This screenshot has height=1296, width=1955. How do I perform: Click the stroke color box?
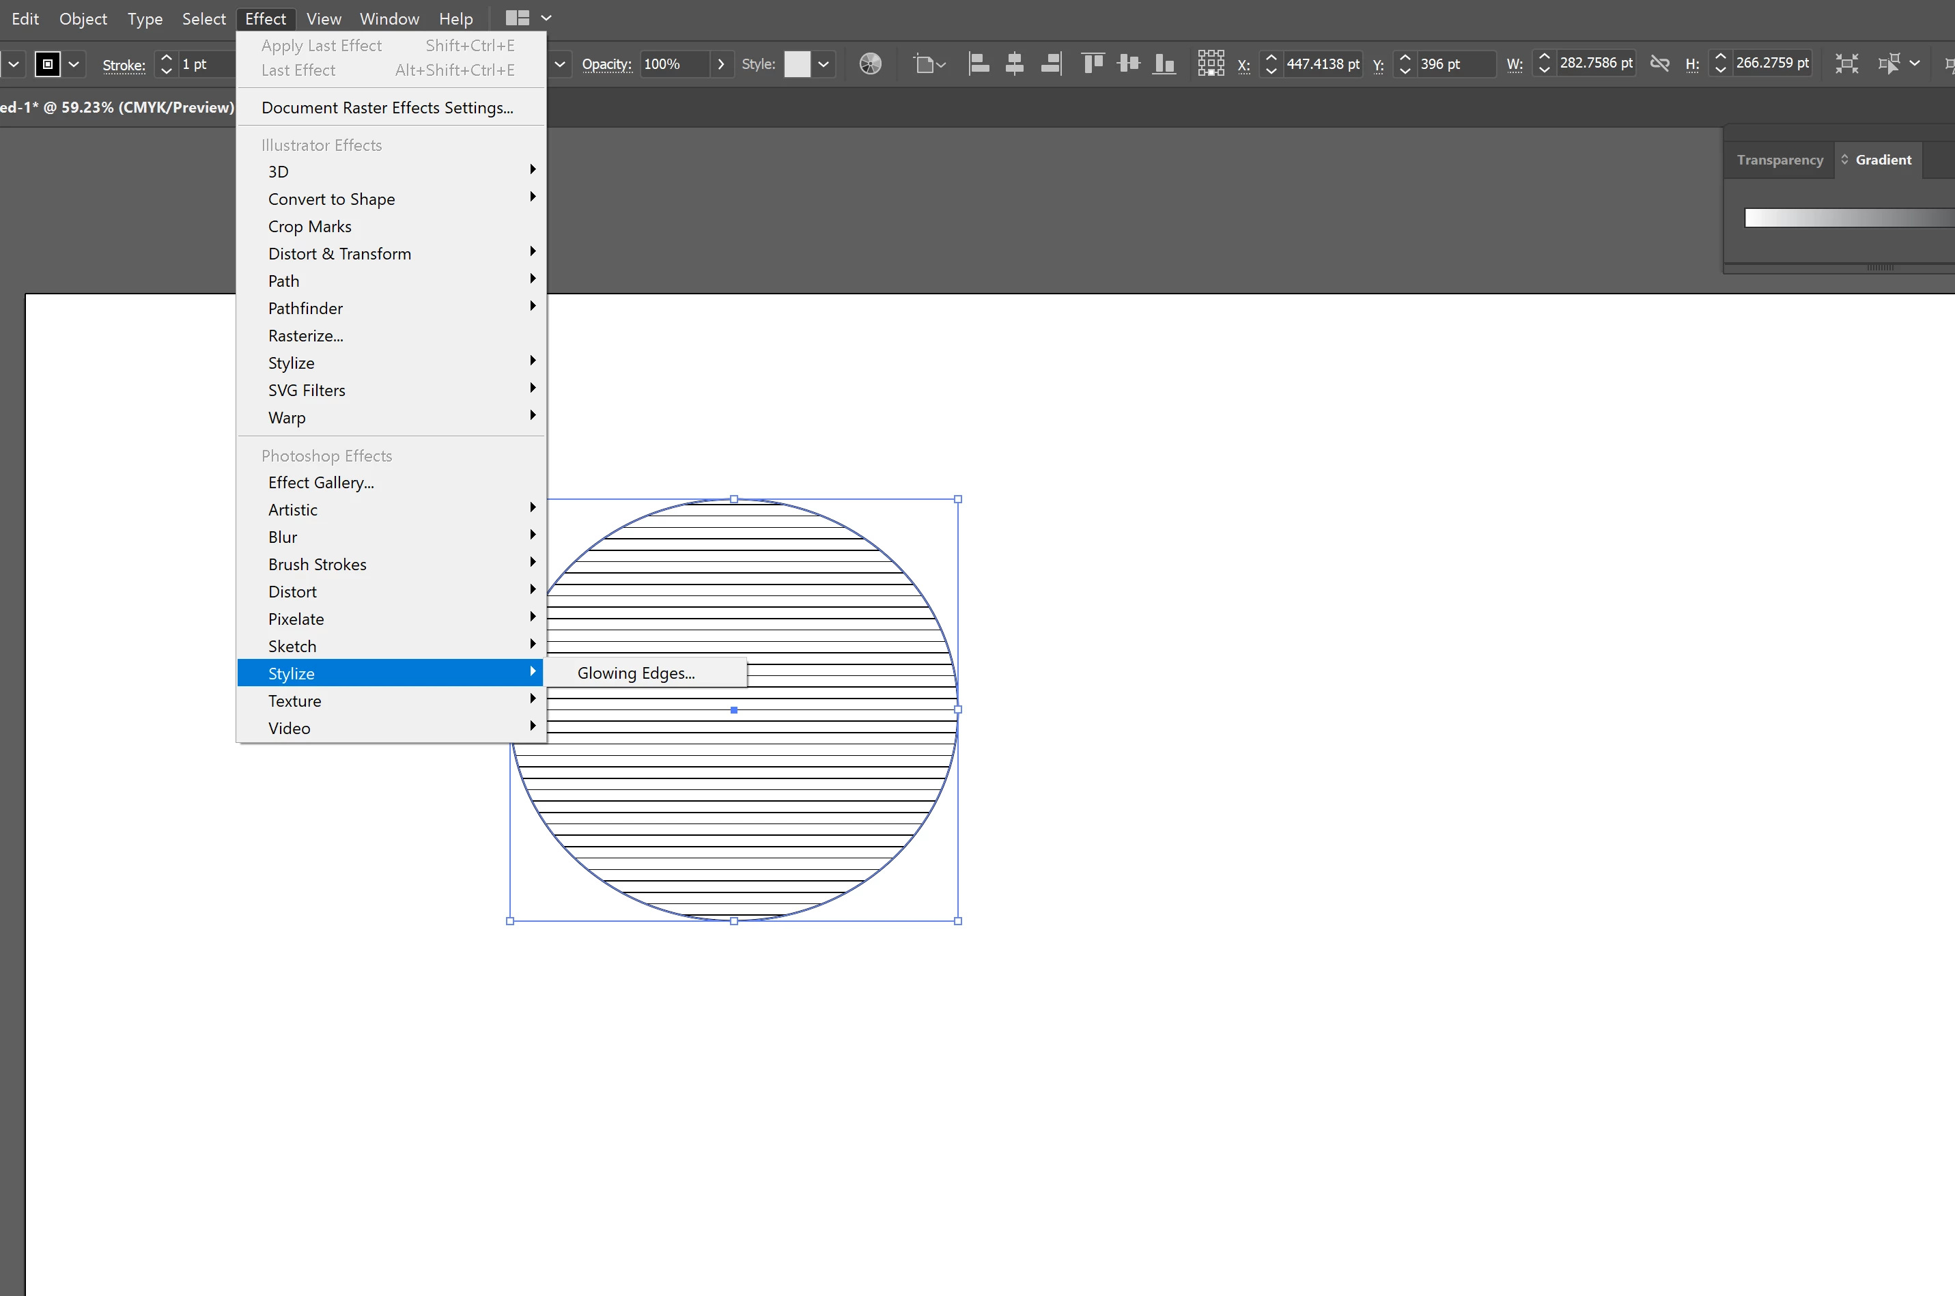[x=48, y=64]
